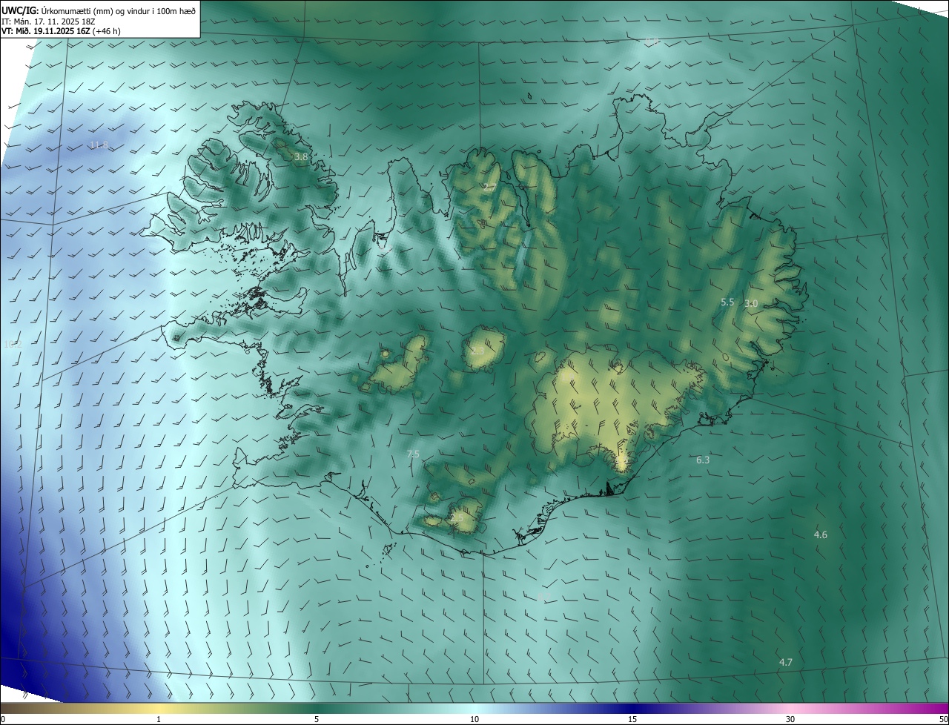Click the colorbar tick label 5
Screen dimensions: 949x725
[317, 719]
